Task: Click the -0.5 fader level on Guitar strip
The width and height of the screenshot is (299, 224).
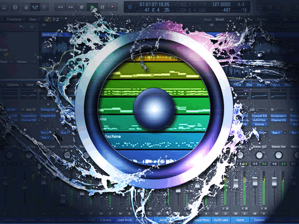Action: pos(255,164)
